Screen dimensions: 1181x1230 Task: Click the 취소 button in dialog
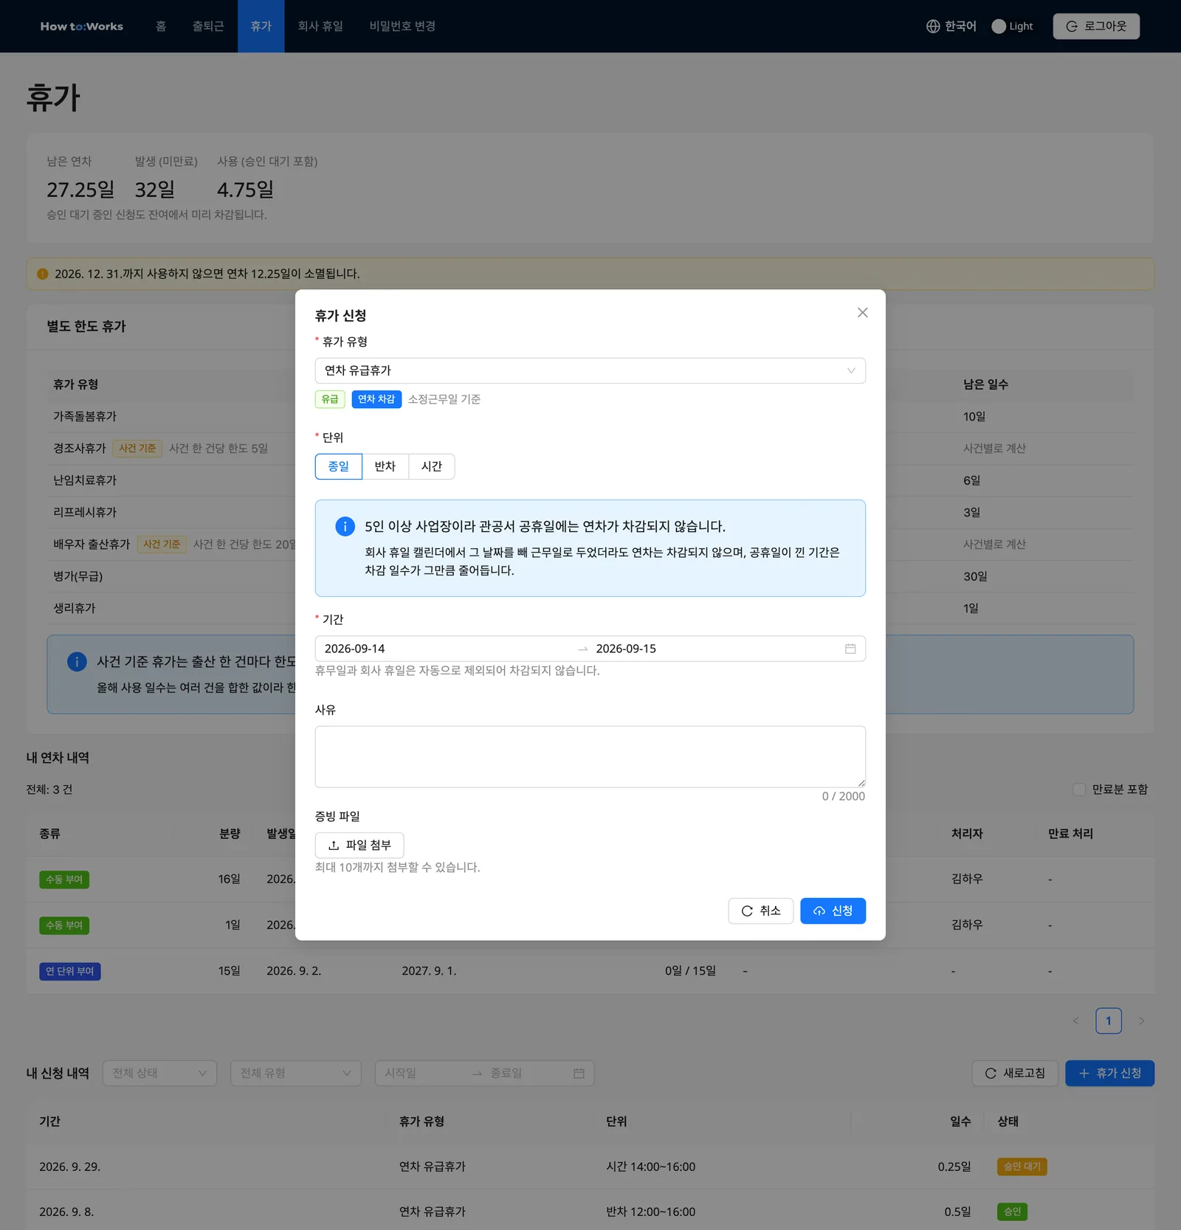point(760,911)
